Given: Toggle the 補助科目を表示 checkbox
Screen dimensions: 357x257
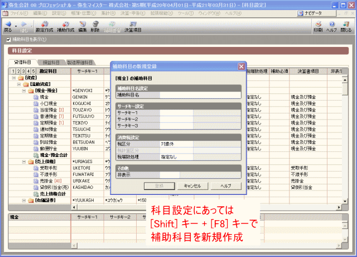Looking at the screenshot, I should pos(7,40).
